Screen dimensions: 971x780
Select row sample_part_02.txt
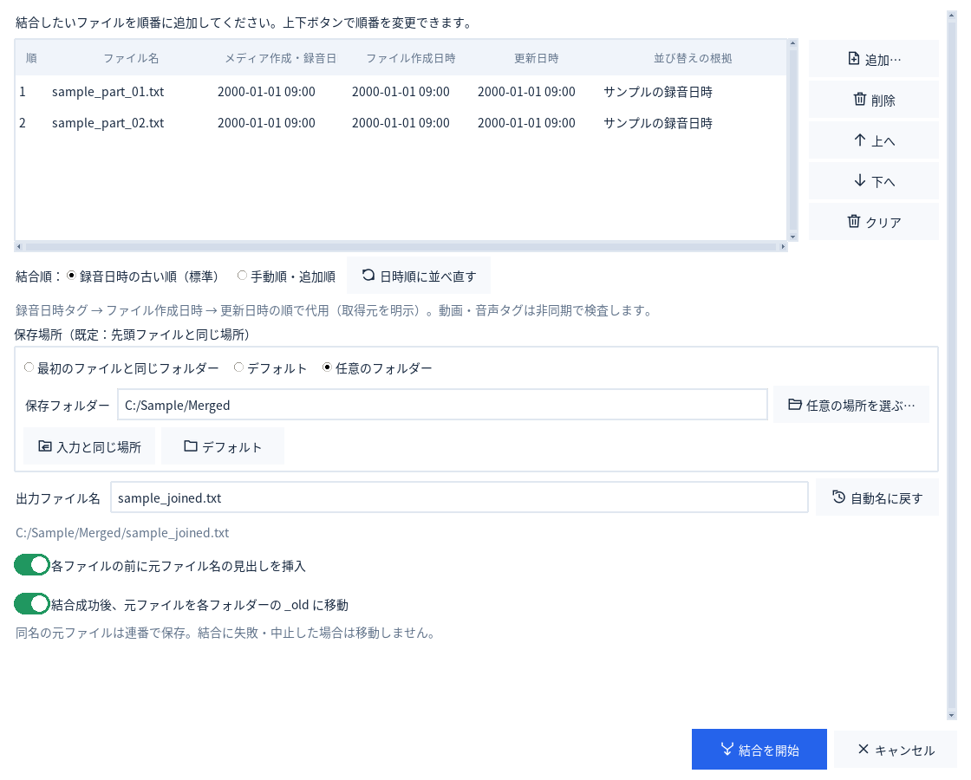(401, 122)
